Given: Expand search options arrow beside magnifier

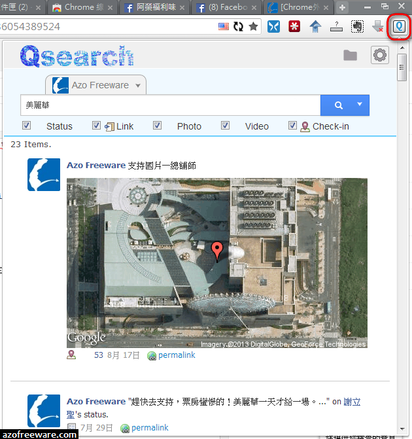Looking at the screenshot, I should click(360, 104).
